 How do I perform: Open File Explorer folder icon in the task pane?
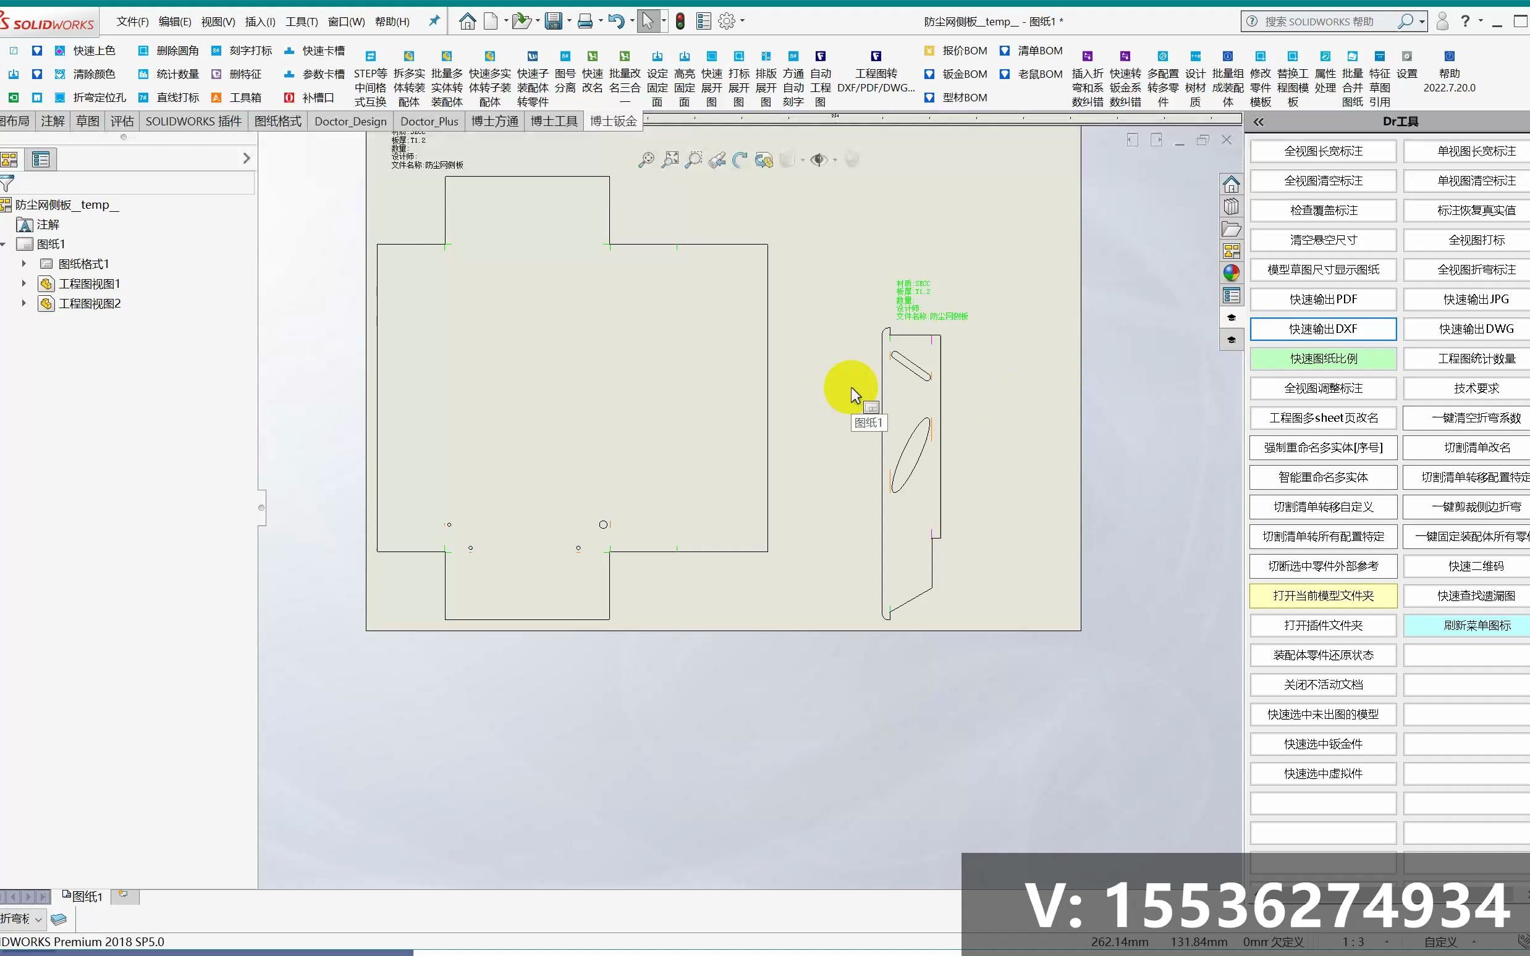pos(1231,229)
